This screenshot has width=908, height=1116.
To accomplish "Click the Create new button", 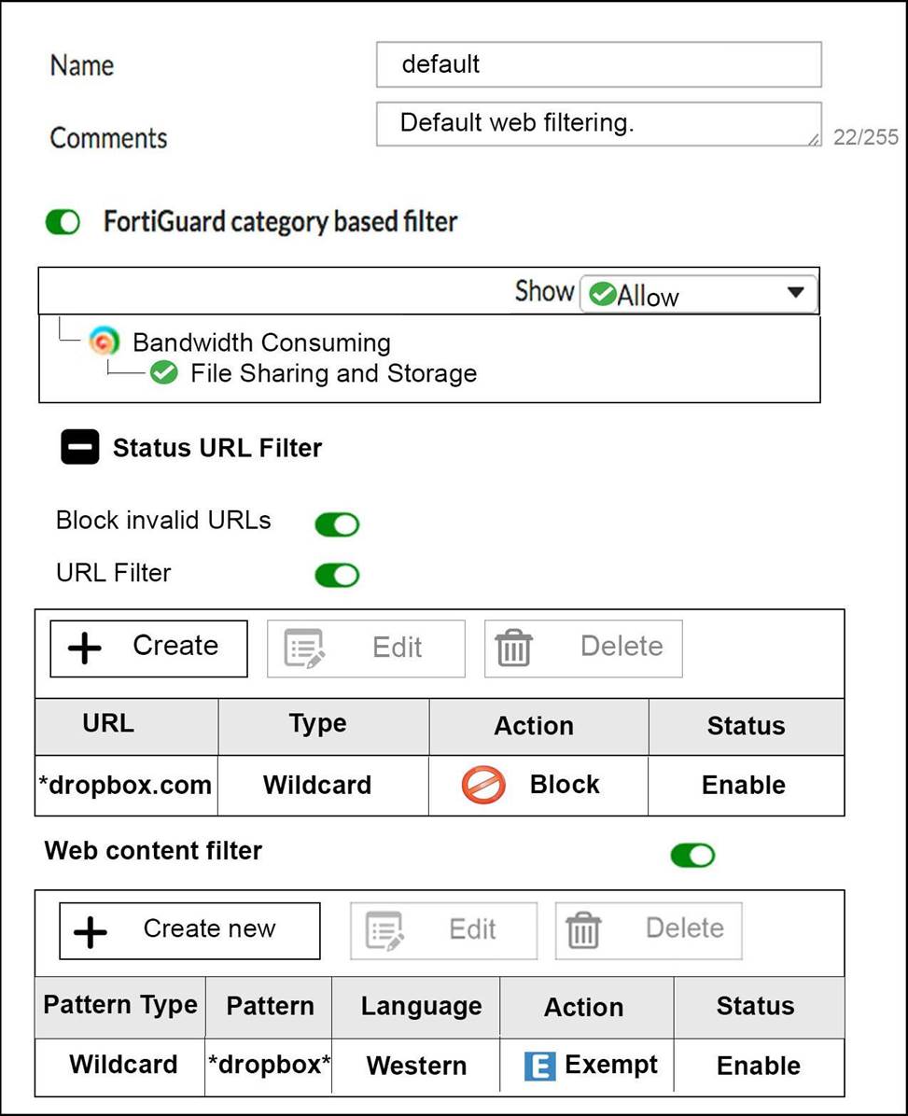I will pos(189,929).
